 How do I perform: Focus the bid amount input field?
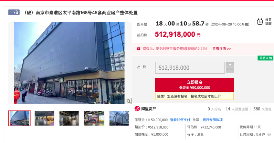190,68
